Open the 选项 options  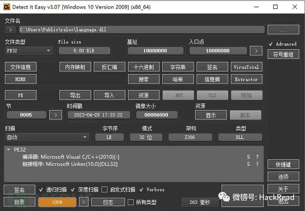click(x=283, y=177)
